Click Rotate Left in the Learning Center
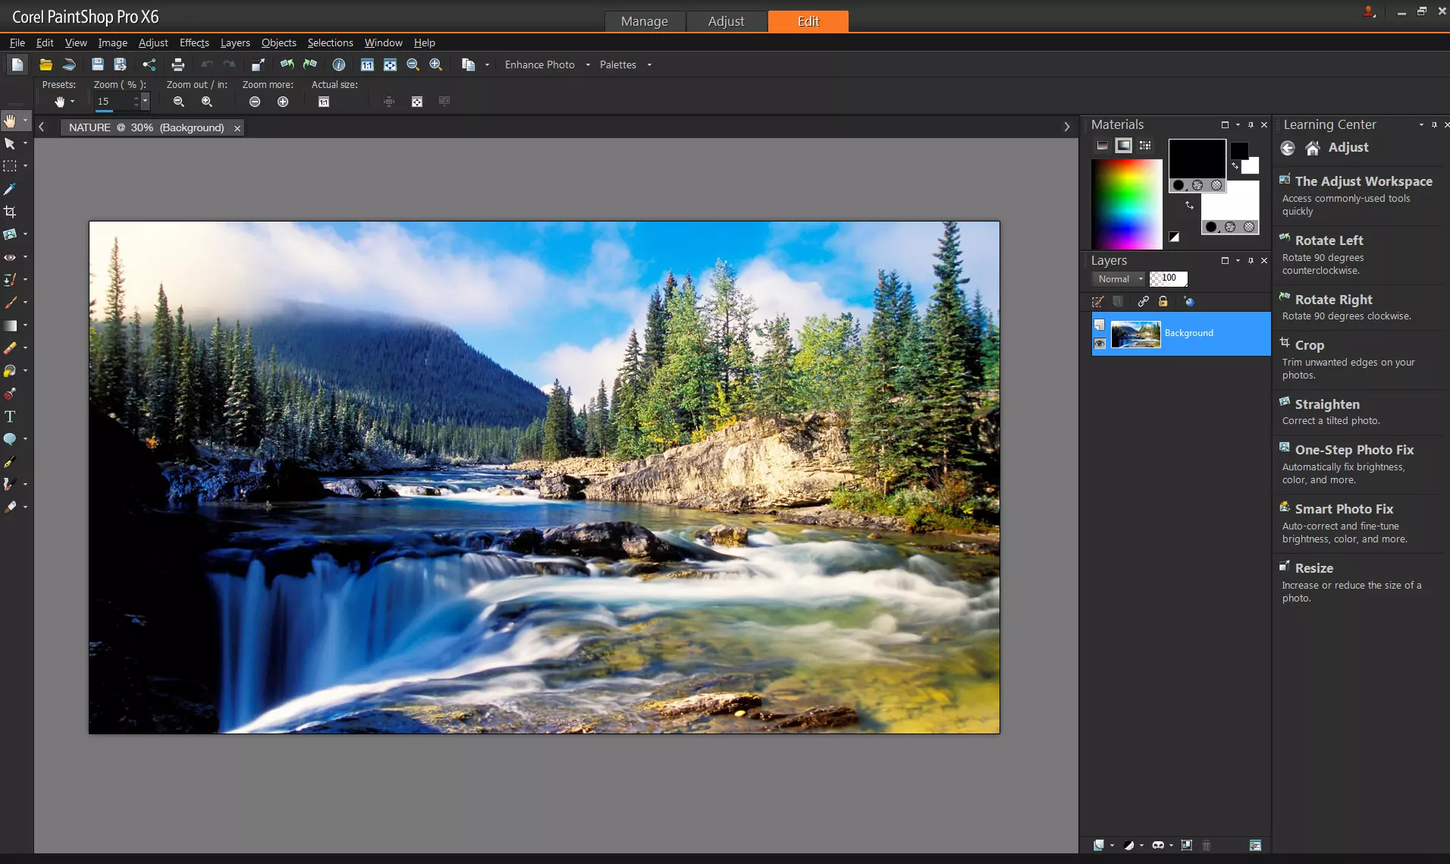The width and height of the screenshot is (1450, 864). pyautogui.click(x=1331, y=240)
